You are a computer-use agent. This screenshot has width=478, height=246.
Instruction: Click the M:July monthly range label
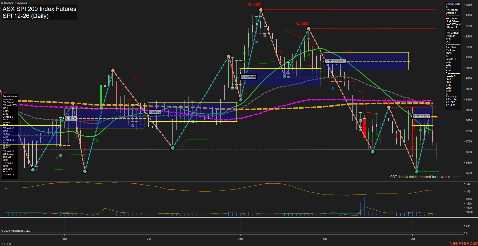155,112
